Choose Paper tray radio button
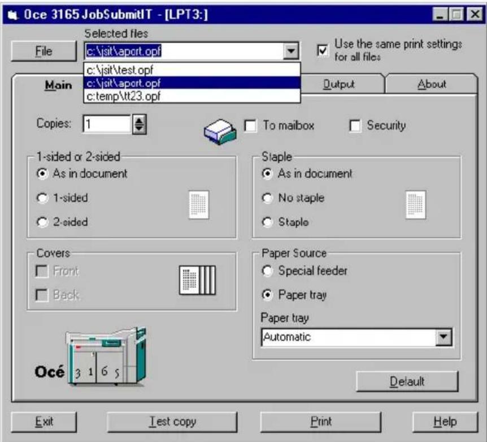Image resolution: width=487 pixels, height=442 pixels. click(267, 294)
